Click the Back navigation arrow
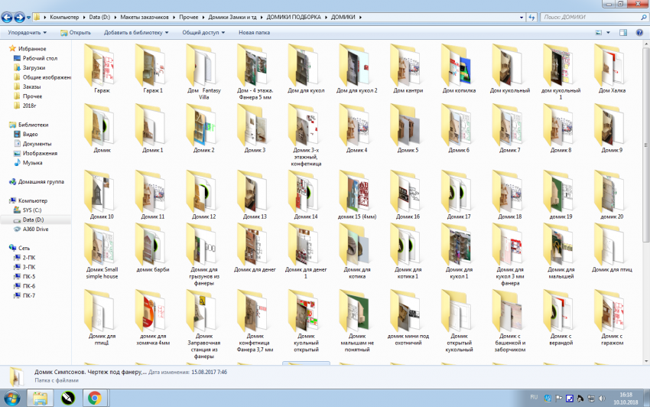 9,16
